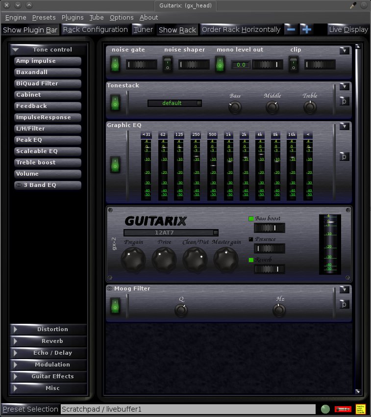Image resolution: width=371 pixels, height=417 pixels.
Task: Click the yellow note icon at bottom right
Action: click(x=360, y=409)
